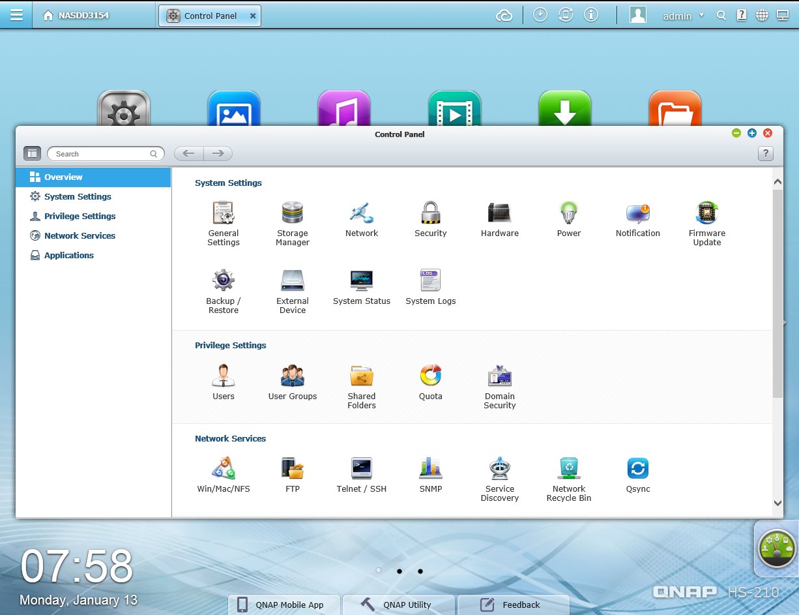This screenshot has width=799, height=615.
Task: Go to first desktop page dot
Action: [x=379, y=571]
